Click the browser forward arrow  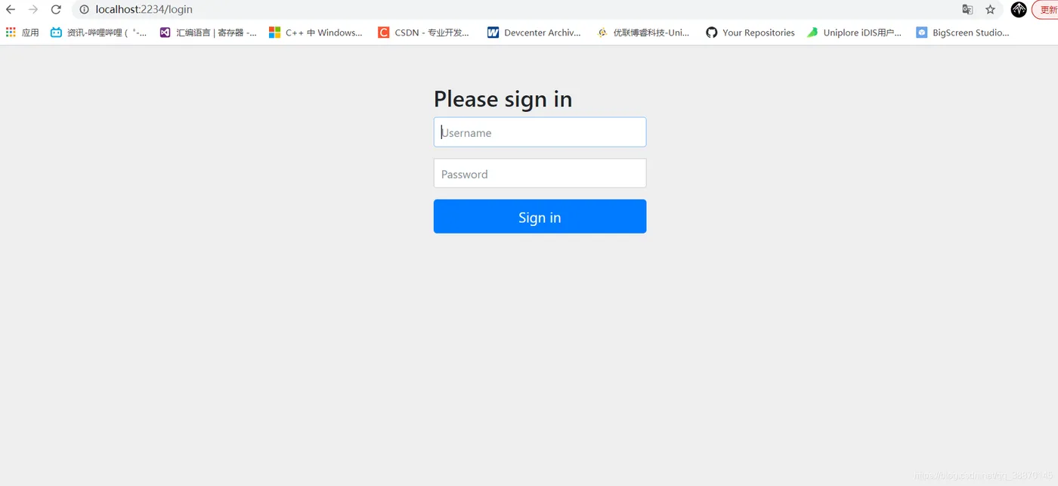[x=33, y=9]
